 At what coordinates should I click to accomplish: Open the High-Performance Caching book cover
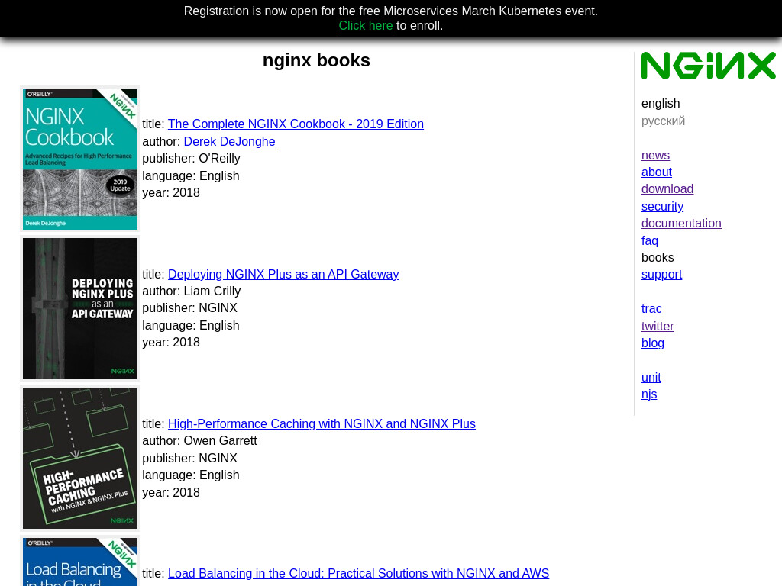point(79,458)
